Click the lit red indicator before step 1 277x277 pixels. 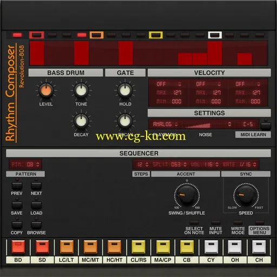(17, 35)
